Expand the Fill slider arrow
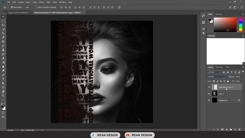 point(242,81)
